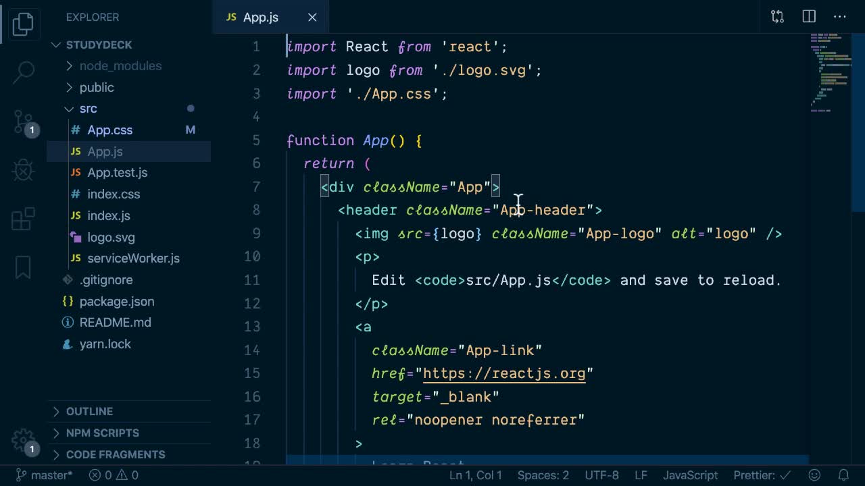Open the Debug view in activity bar
The width and height of the screenshot is (865, 486).
tap(23, 170)
